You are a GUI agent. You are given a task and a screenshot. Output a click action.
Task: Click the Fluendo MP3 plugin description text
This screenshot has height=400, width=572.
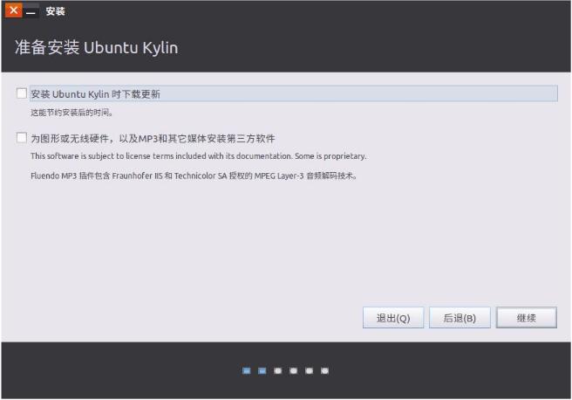(194, 176)
